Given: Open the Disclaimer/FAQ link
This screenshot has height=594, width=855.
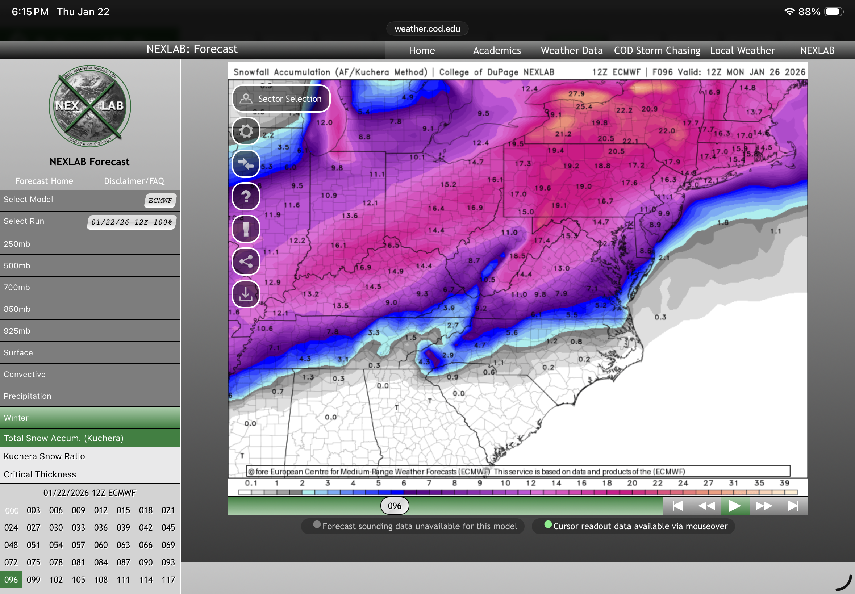Looking at the screenshot, I should (x=134, y=181).
